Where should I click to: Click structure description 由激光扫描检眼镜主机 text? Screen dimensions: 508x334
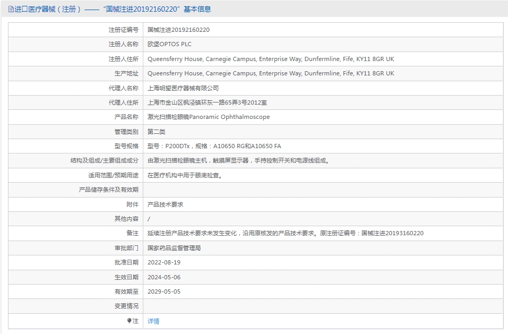[239, 161]
